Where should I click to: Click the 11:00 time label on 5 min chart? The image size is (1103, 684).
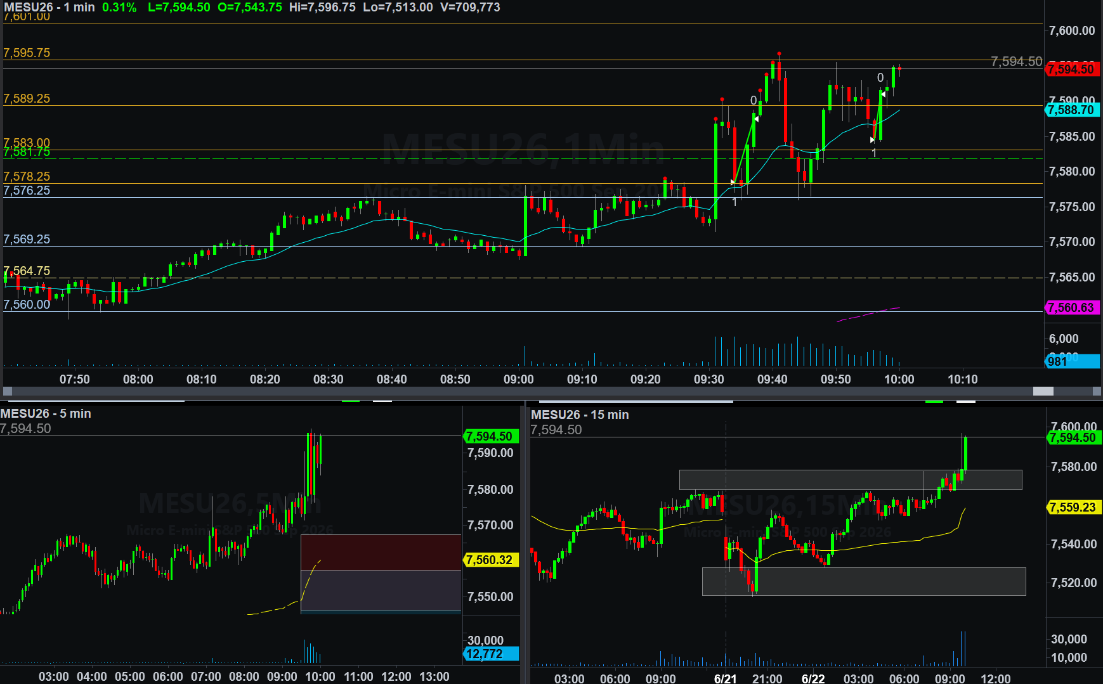358,676
